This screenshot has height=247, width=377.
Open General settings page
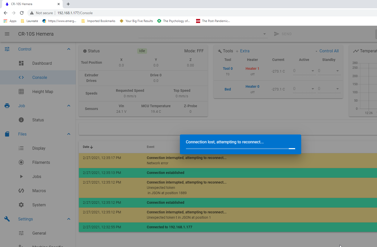coord(38,233)
